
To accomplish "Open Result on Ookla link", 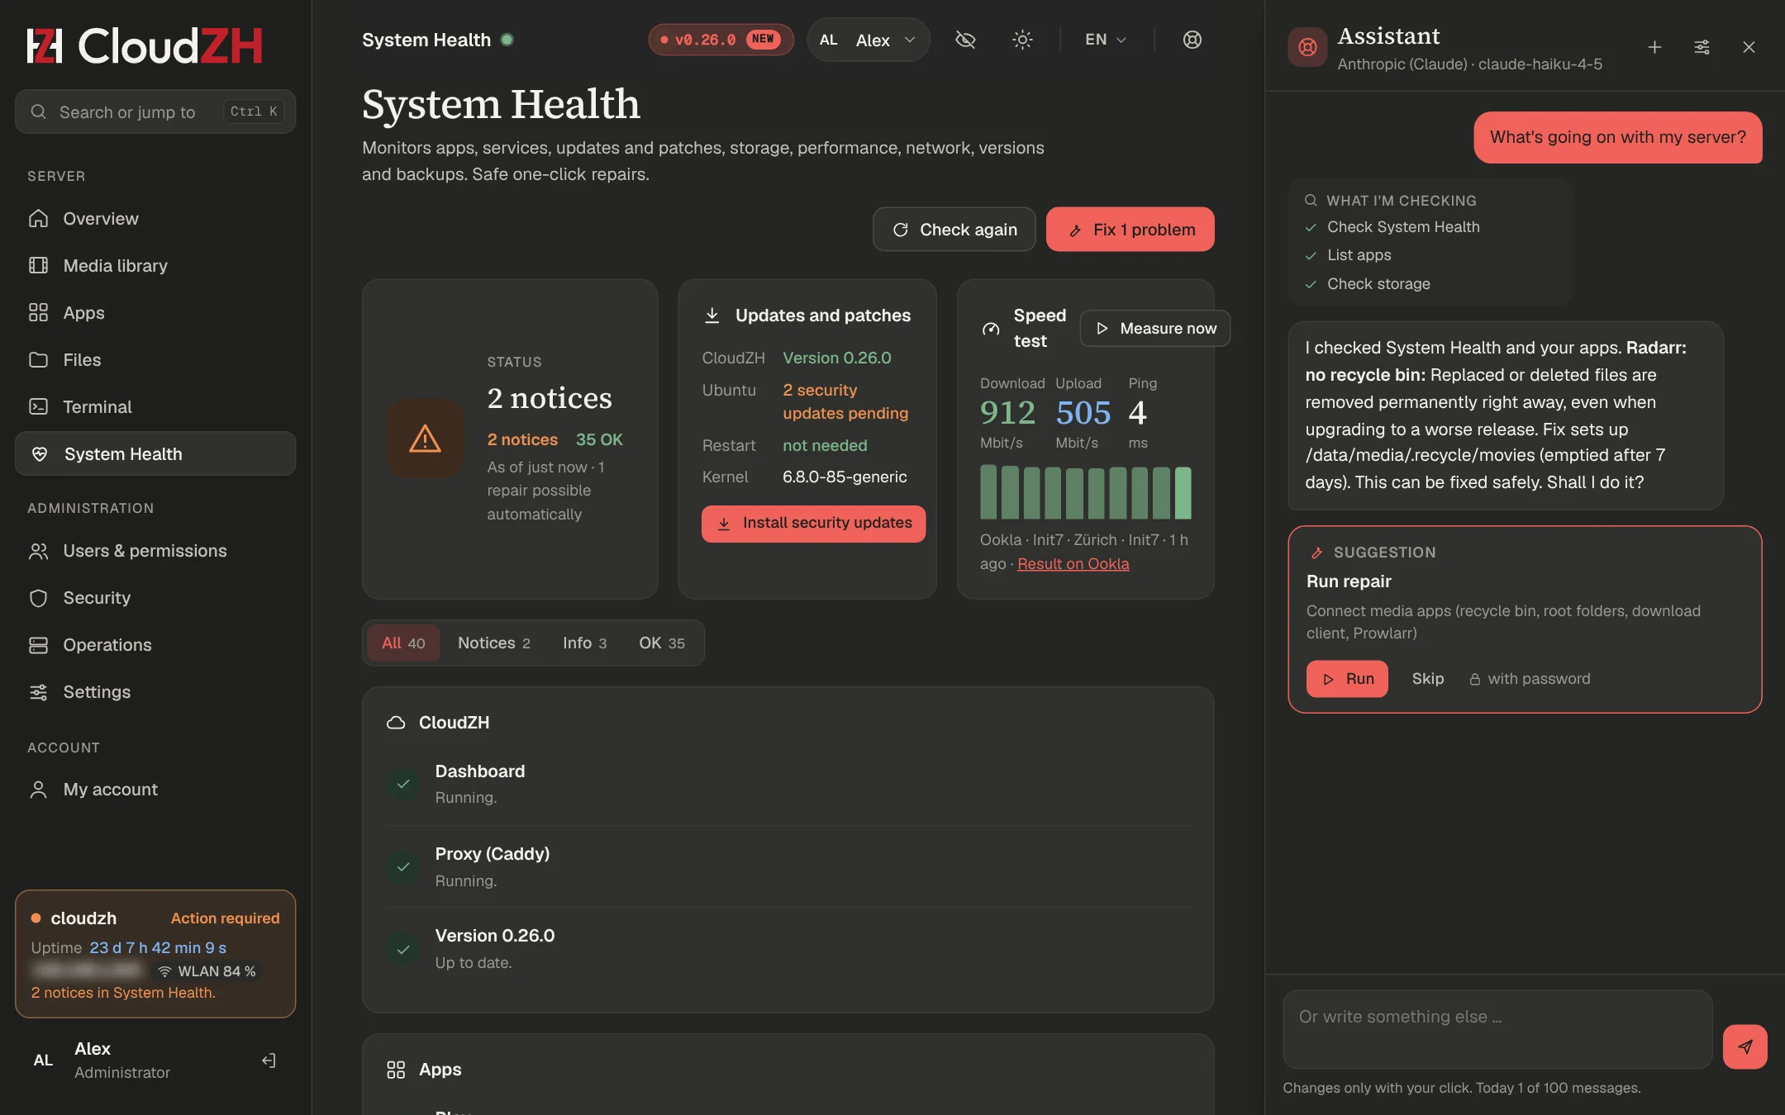I will pos(1073,564).
